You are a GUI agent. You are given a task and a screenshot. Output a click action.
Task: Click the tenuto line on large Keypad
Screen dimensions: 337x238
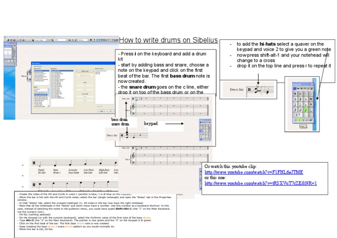coord(311,94)
